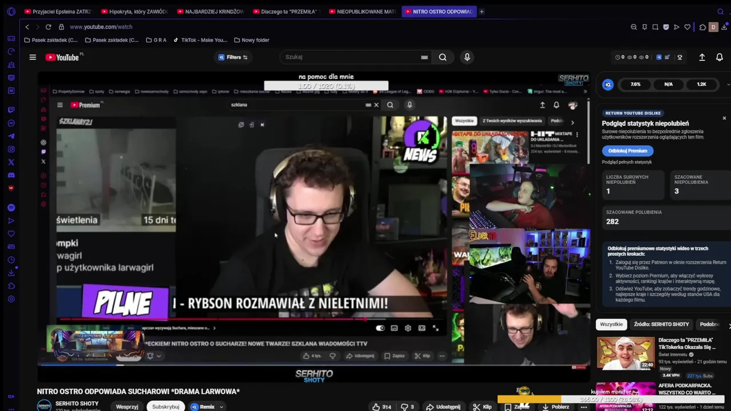Screen dimensions: 731x411
Task: Start voice search with microphone
Action: click(x=467, y=57)
